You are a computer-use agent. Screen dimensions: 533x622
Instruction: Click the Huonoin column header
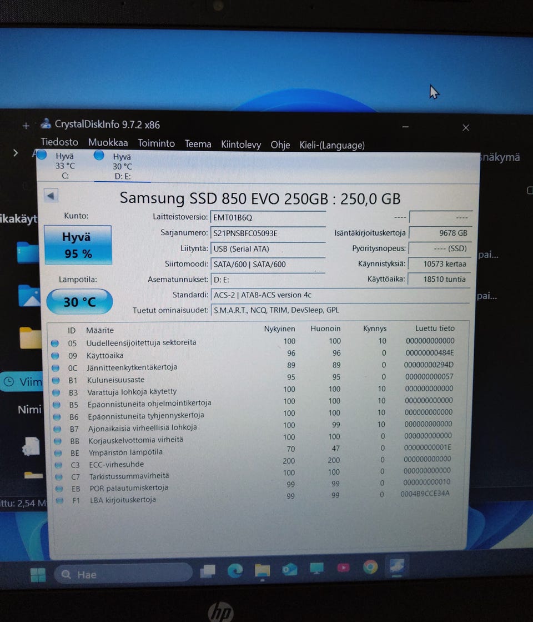[x=325, y=329]
